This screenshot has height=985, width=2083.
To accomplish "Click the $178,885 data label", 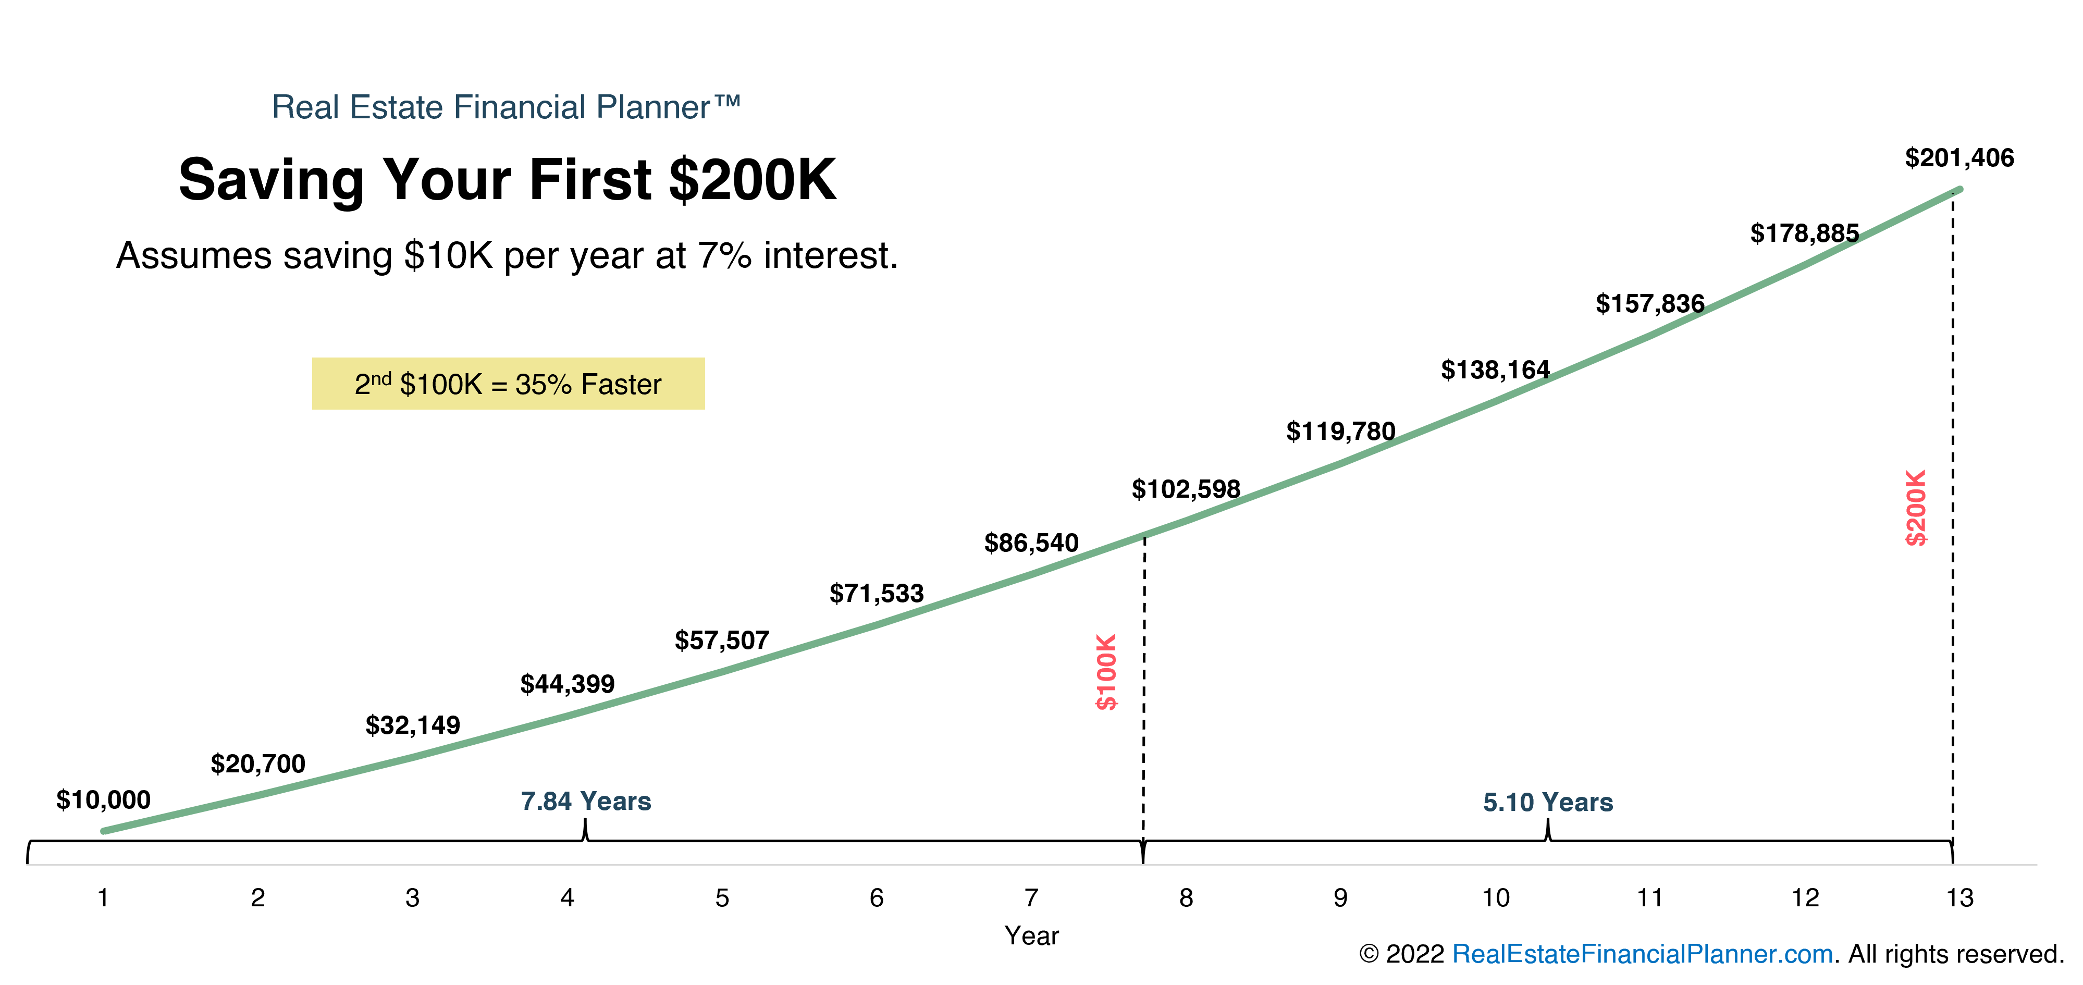I will click(x=1804, y=233).
